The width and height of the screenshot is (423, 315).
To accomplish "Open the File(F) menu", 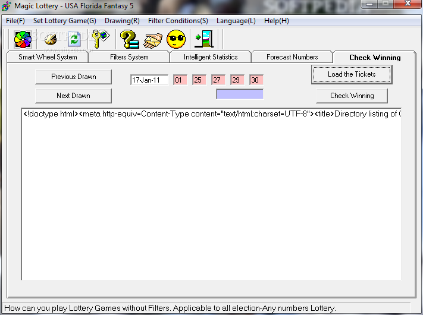I will [x=15, y=21].
